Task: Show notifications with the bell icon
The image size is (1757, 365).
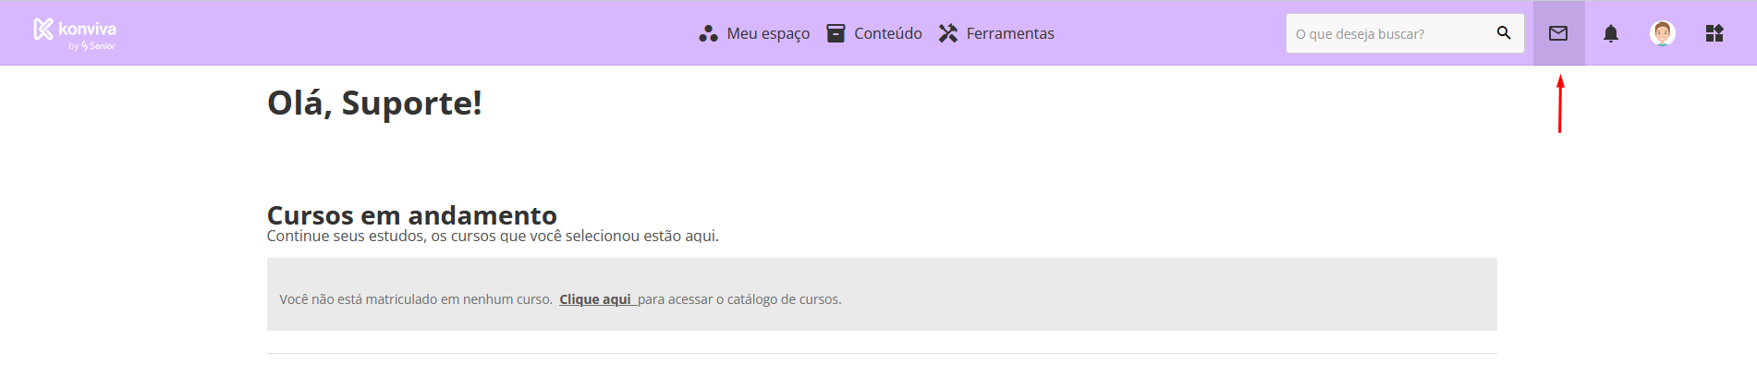Action: tap(1611, 33)
